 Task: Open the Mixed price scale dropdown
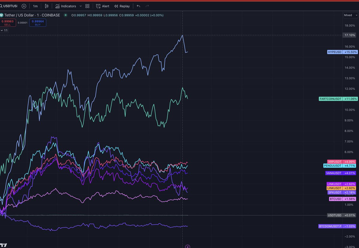point(350,15)
